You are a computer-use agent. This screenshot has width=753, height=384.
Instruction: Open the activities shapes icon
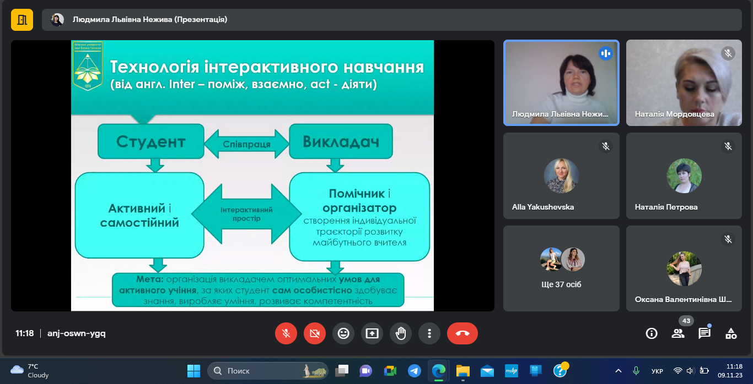point(731,333)
